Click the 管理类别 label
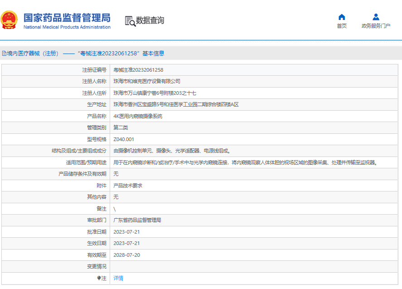 97,127
